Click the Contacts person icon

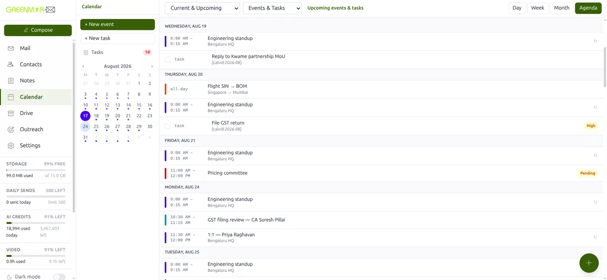click(11, 64)
